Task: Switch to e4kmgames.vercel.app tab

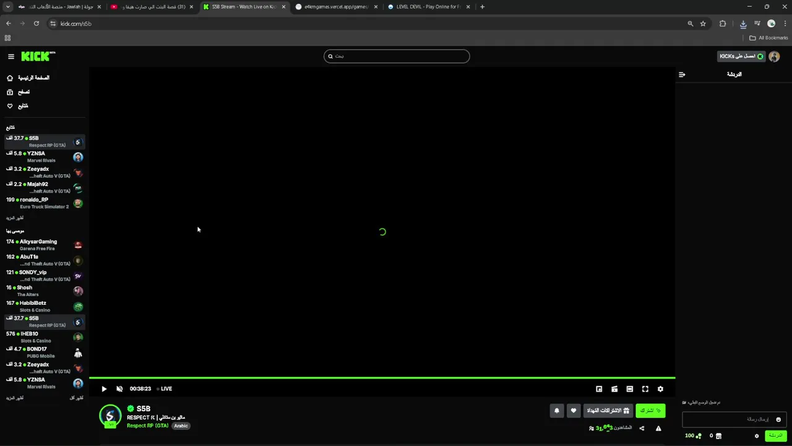Action: (x=336, y=7)
